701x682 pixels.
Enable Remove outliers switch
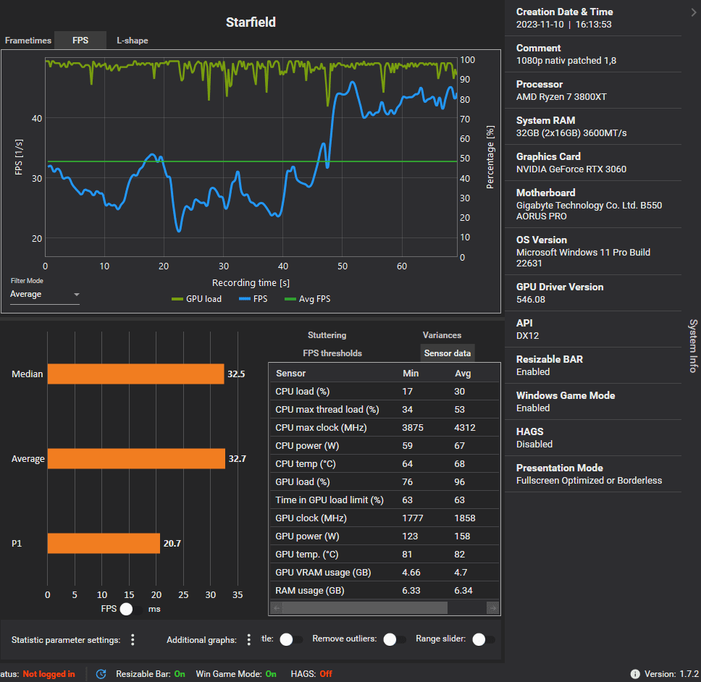coord(395,639)
